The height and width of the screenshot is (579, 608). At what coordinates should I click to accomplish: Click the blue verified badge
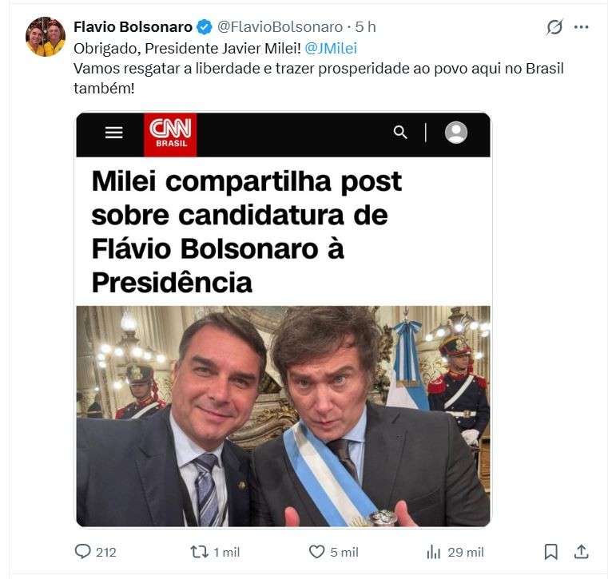(x=205, y=27)
